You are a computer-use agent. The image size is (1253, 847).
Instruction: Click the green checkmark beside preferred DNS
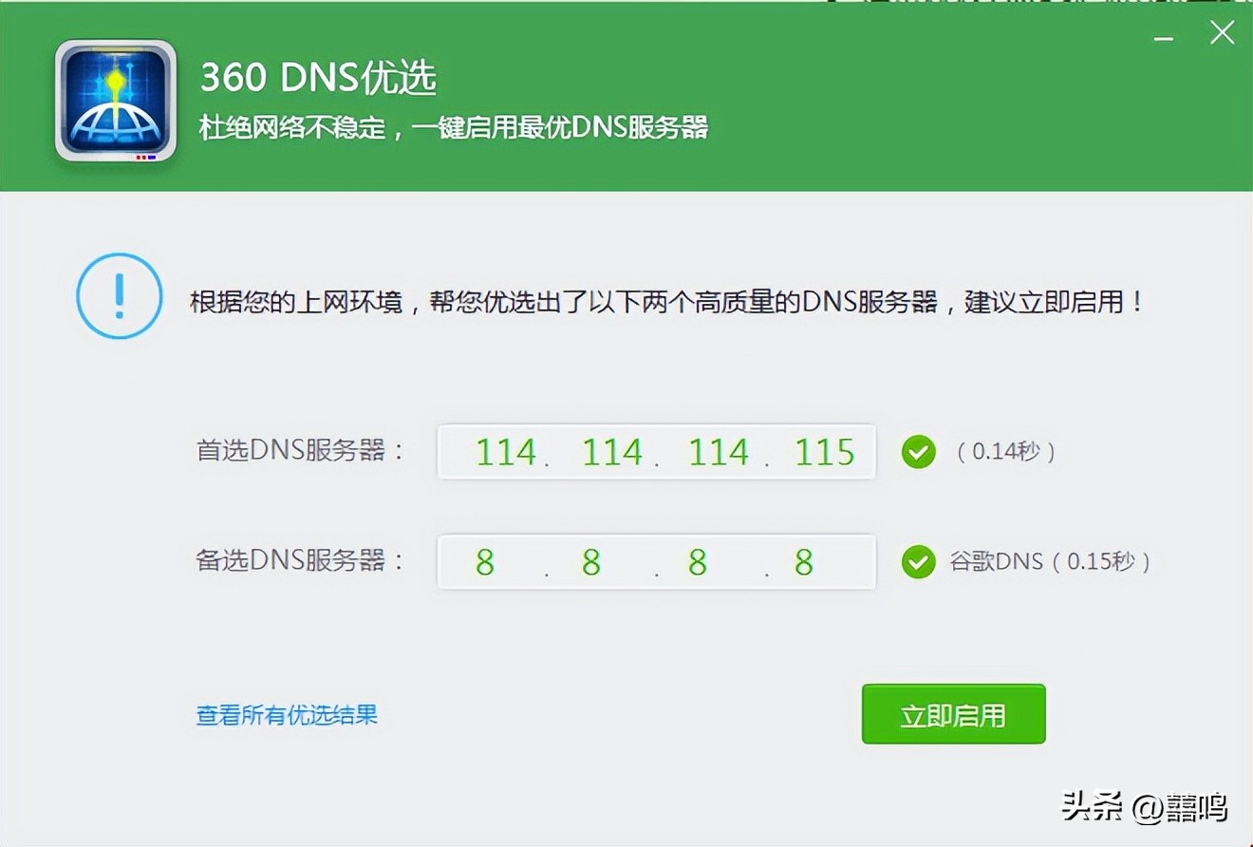pos(918,453)
